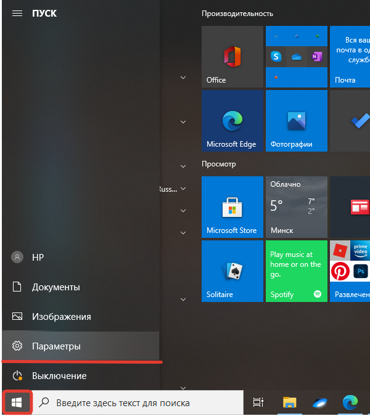Open the Фотографии photos tile
The image size is (370, 416).
point(297,121)
